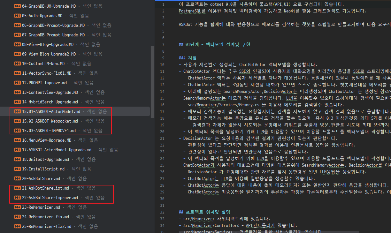
Task: Click the file icon of 20-AskBotShare.md
Action: [x=18, y=178]
